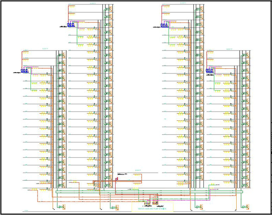Click the title block strip at right edge

click(271, 168)
